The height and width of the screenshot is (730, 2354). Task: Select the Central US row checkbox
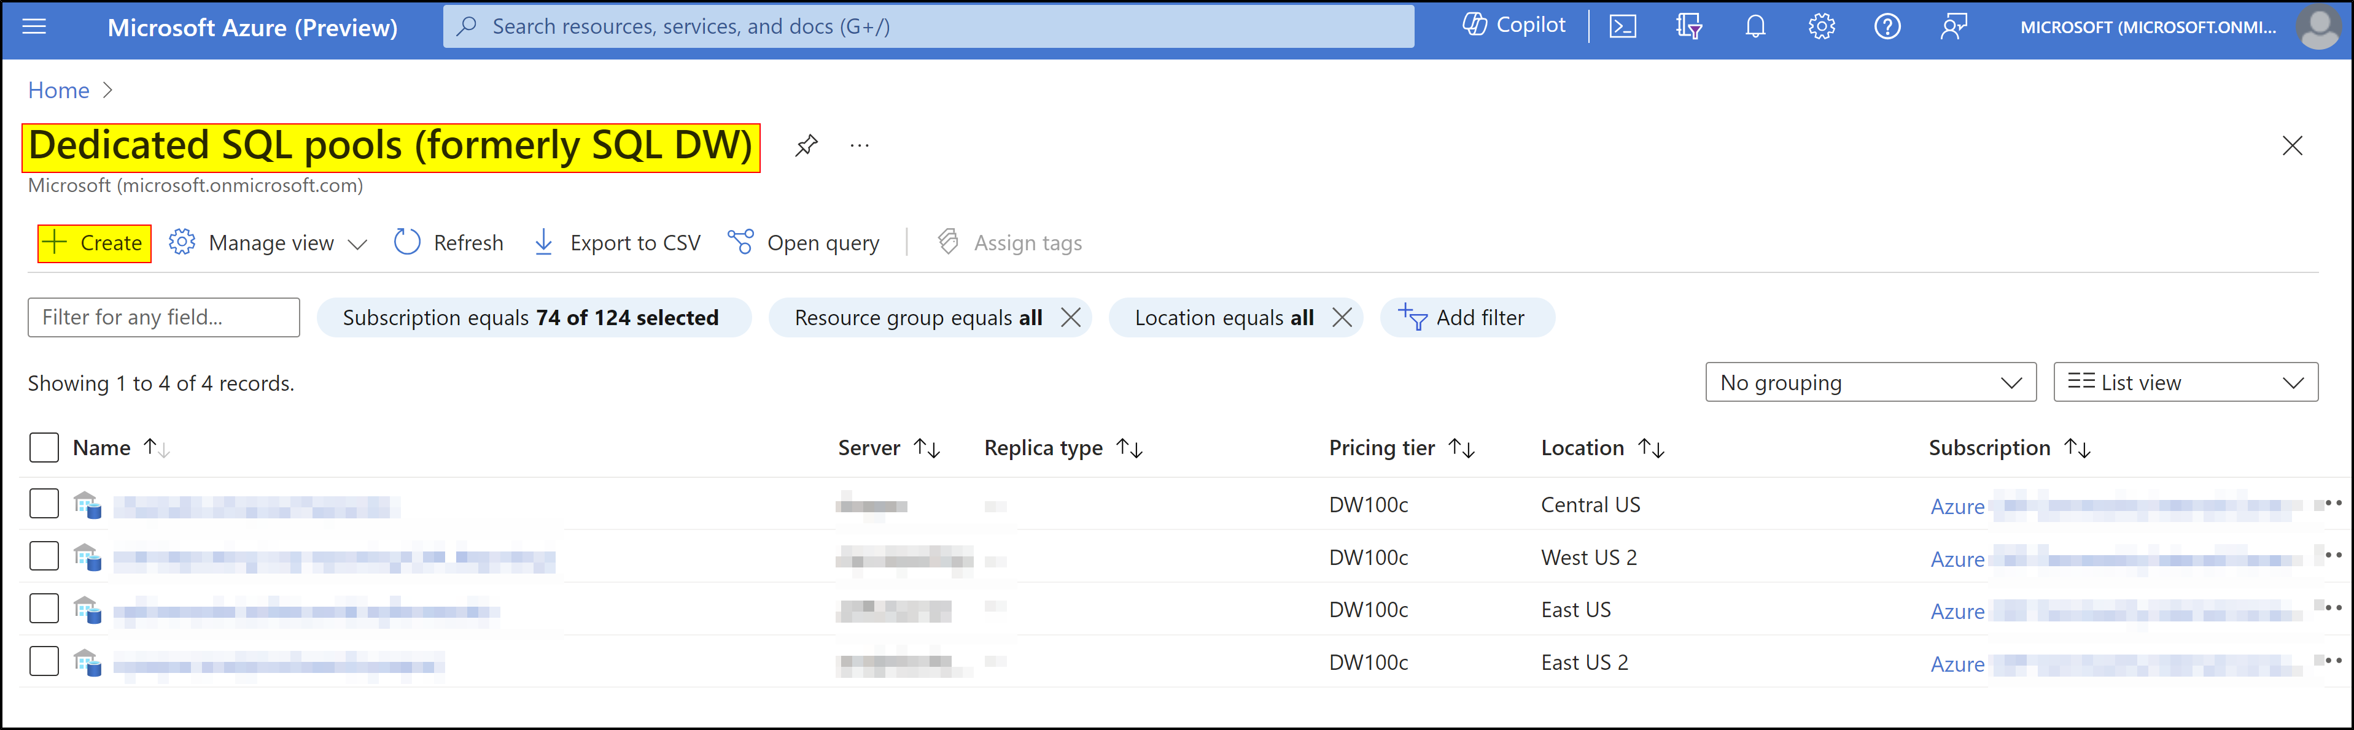click(44, 504)
